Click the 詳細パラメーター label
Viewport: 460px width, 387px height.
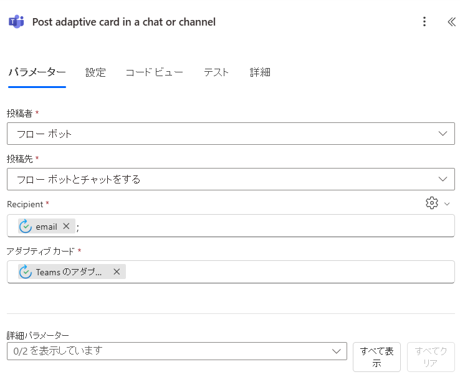click(x=38, y=335)
